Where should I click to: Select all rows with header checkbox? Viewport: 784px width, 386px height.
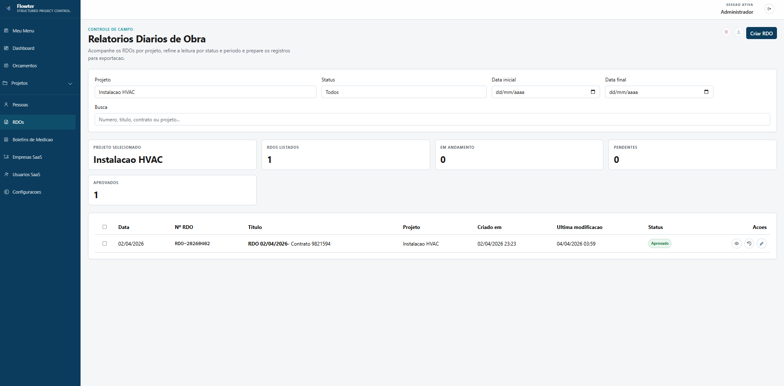point(105,227)
